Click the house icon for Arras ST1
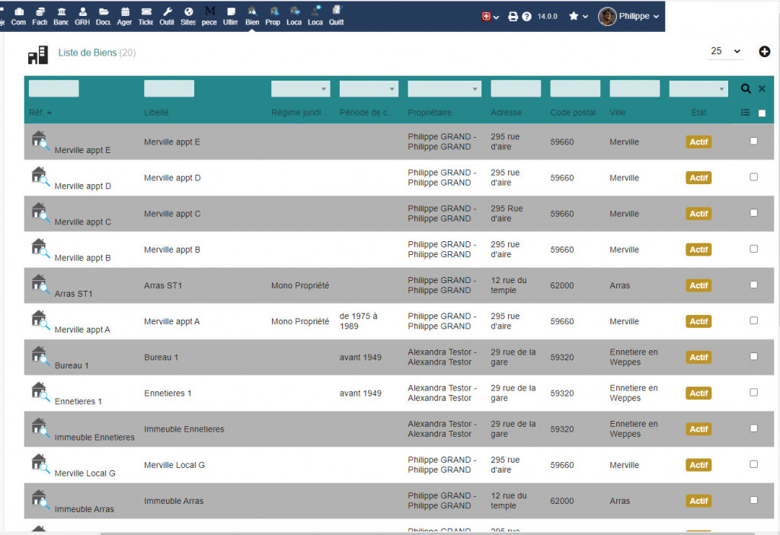 pyautogui.click(x=40, y=284)
